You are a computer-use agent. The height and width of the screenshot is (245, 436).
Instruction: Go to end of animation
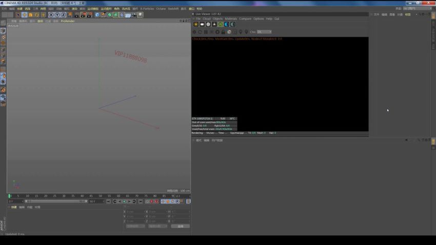click(x=141, y=201)
